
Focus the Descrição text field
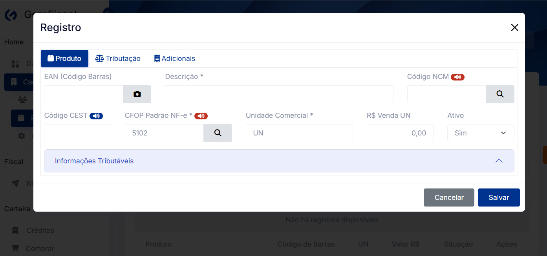pyautogui.click(x=279, y=94)
